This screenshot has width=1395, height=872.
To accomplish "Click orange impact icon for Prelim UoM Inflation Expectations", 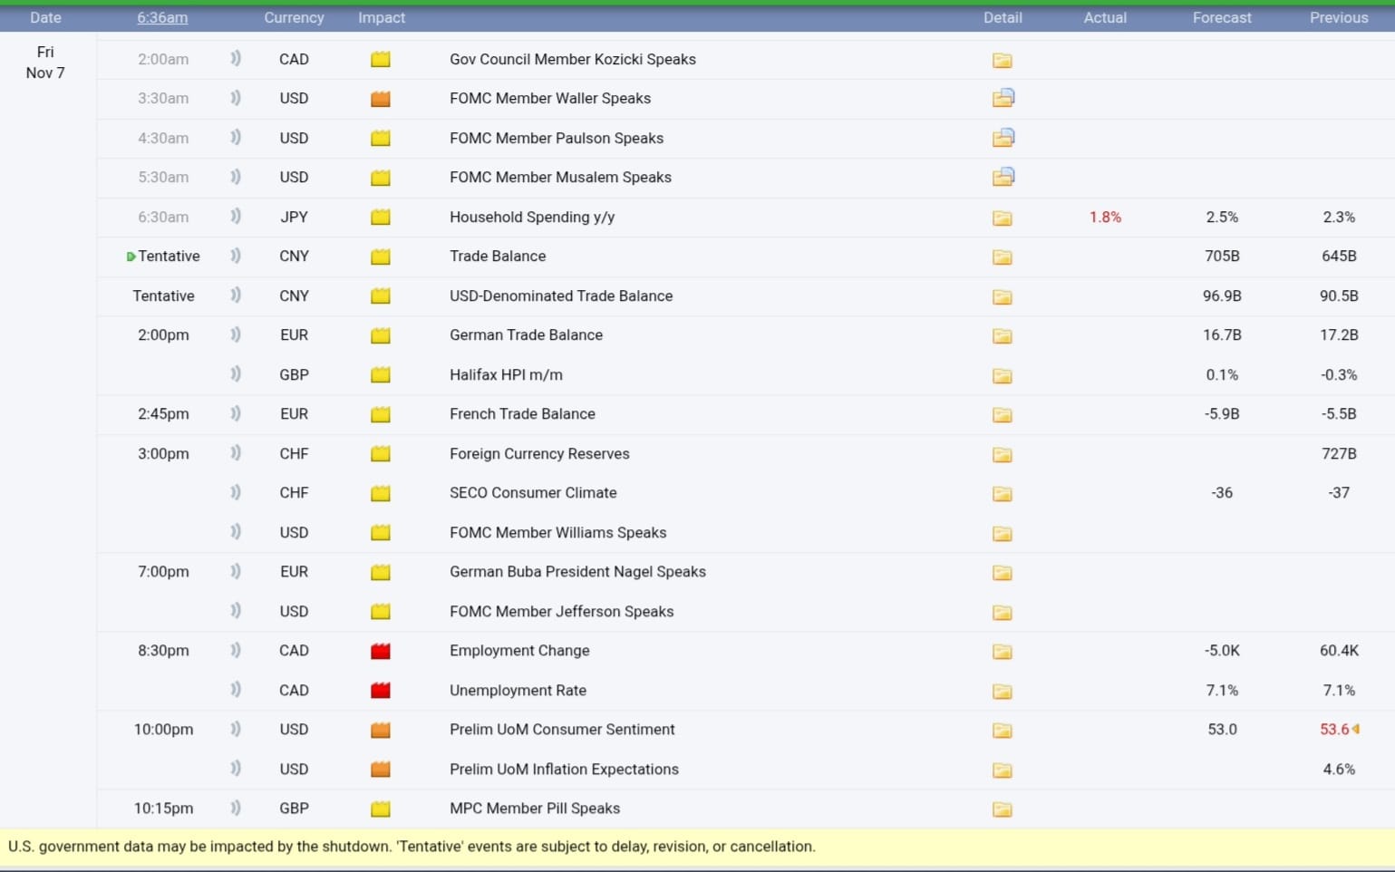I will pos(381,770).
